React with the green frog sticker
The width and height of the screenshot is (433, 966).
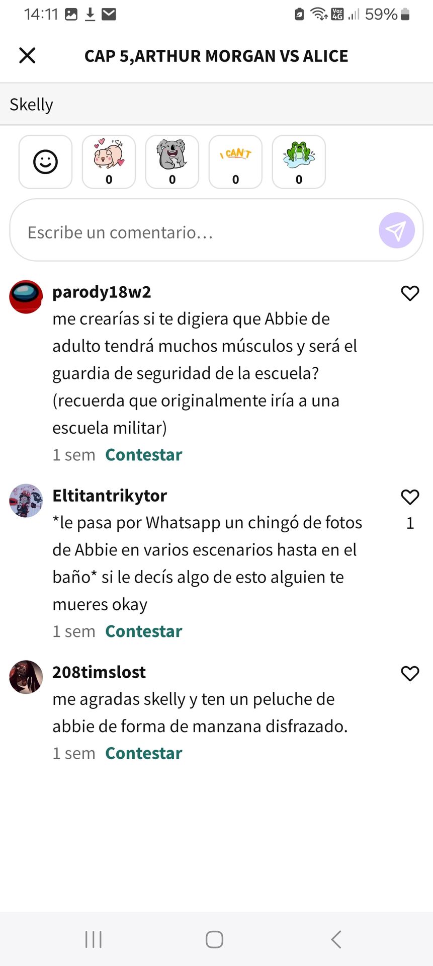pos(299,162)
